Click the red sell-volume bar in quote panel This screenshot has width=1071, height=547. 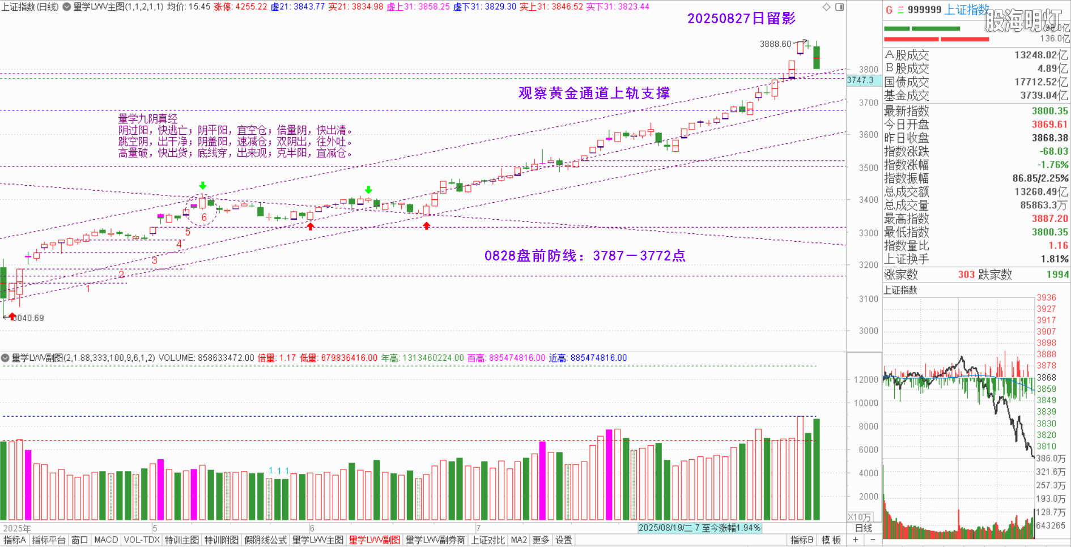click(x=936, y=39)
